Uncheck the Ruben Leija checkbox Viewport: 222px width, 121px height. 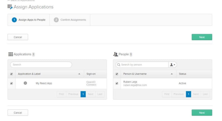coord(117,83)
